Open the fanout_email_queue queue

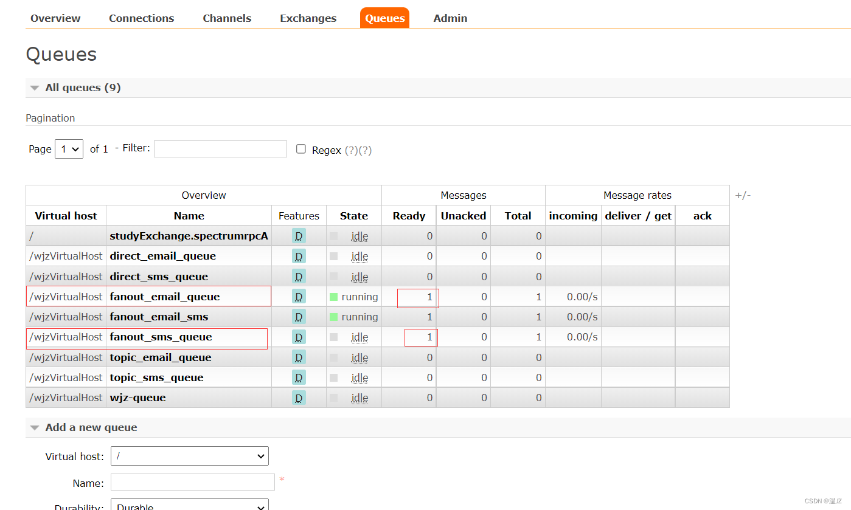(x=165, y=297)
